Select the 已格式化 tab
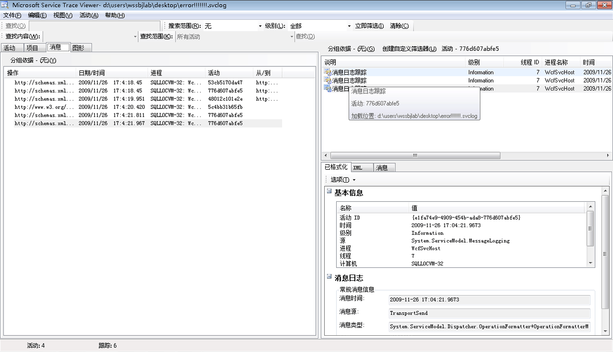 click(x=336, y=167)
